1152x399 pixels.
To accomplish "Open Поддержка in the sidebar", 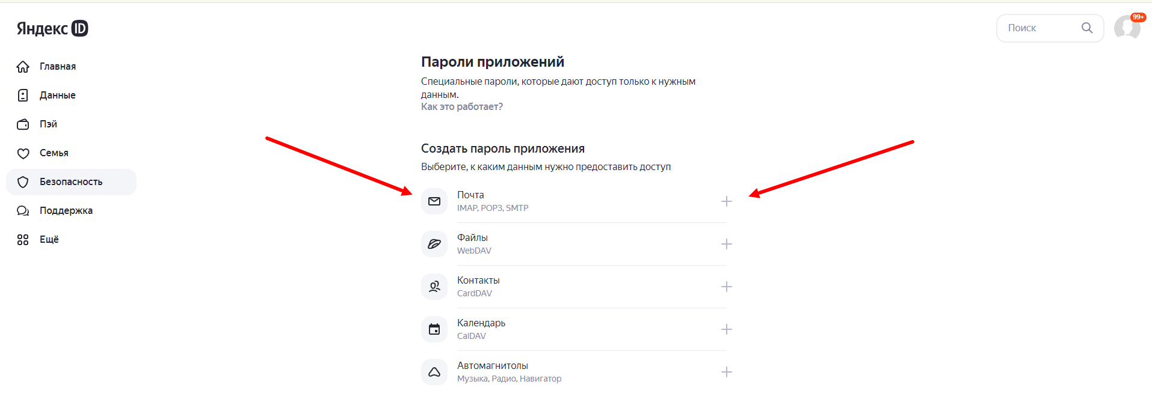I will [x=71, y=211].
